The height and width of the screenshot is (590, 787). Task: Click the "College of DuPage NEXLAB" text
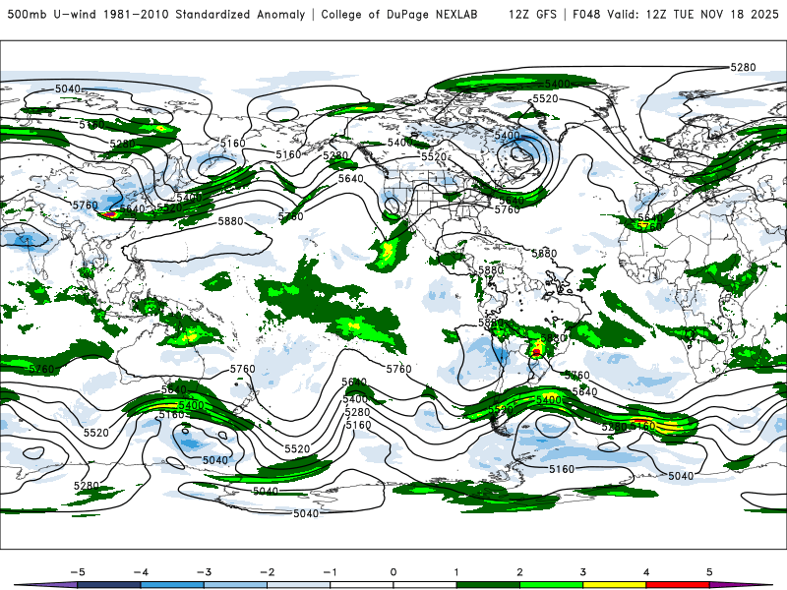pos(399,14)
